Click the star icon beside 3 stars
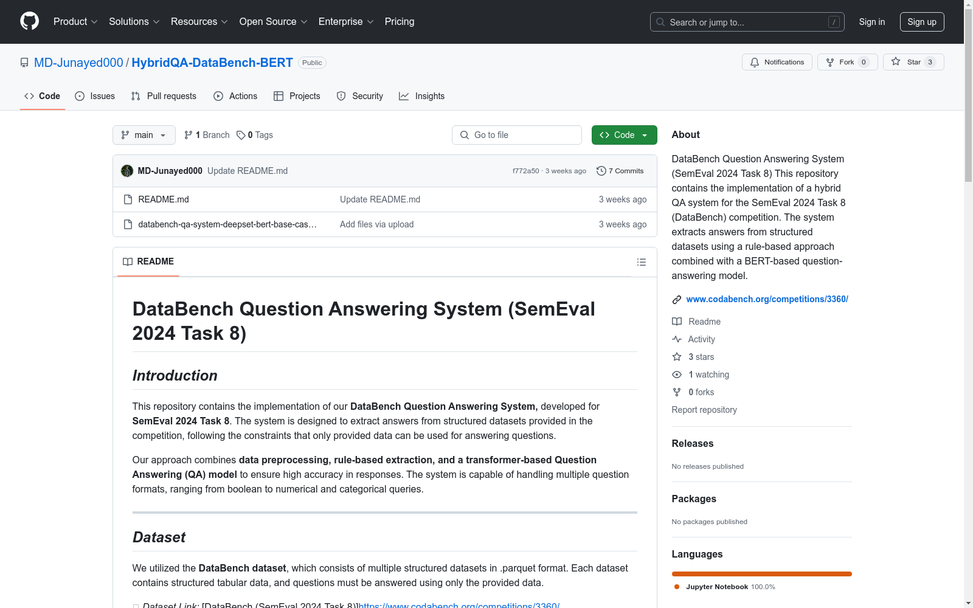The image size is (973, 608). click(x=677, y=357)
